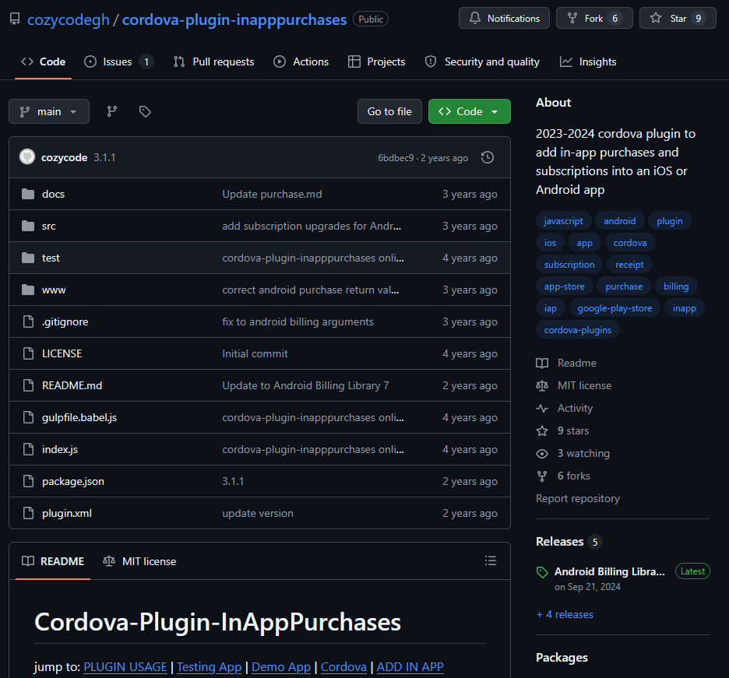
Task: Open the main branch dropdown
Action: (48, 111)
